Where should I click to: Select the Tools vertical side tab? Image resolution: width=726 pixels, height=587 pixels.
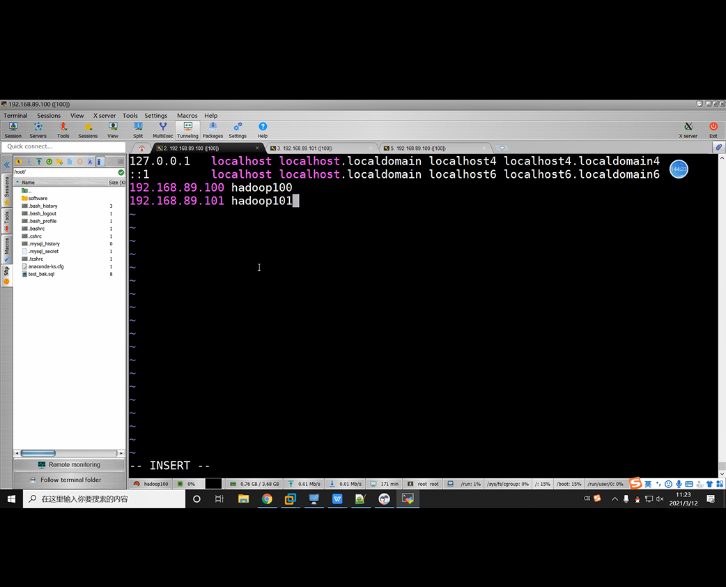click(x=6, y=221)
